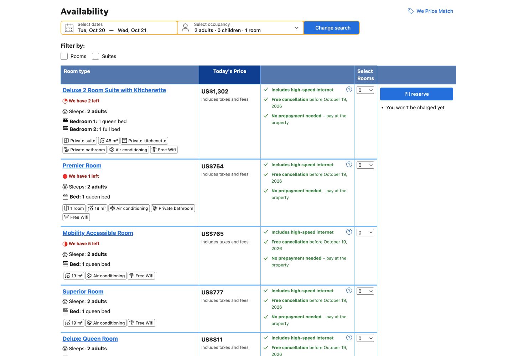Click the calendar icon in the date selector
Image resolution: width=513 pixels, height=356 pixels.
[x=69, y=28]
